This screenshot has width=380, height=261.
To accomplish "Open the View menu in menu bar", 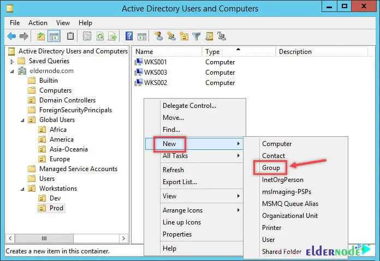I will (63, 23).
